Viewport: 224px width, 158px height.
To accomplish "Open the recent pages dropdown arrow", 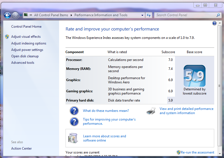I will coord(21,15).
